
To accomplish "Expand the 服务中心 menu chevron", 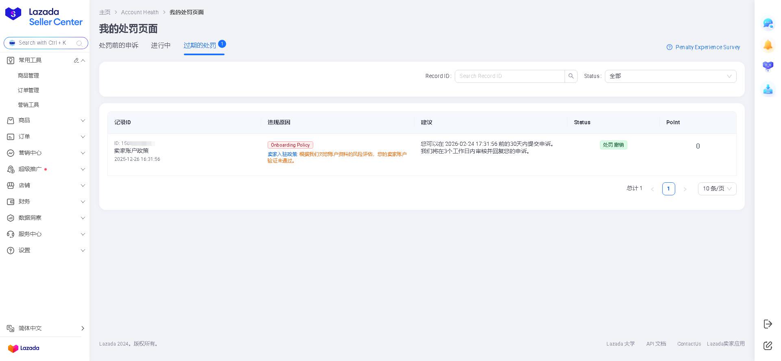I will click(x=83, y=234).
